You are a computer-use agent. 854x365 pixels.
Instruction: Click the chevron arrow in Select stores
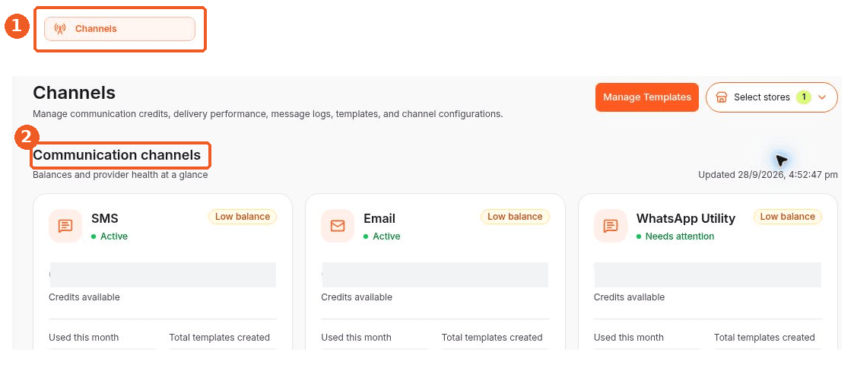click(x=822, y=97)
